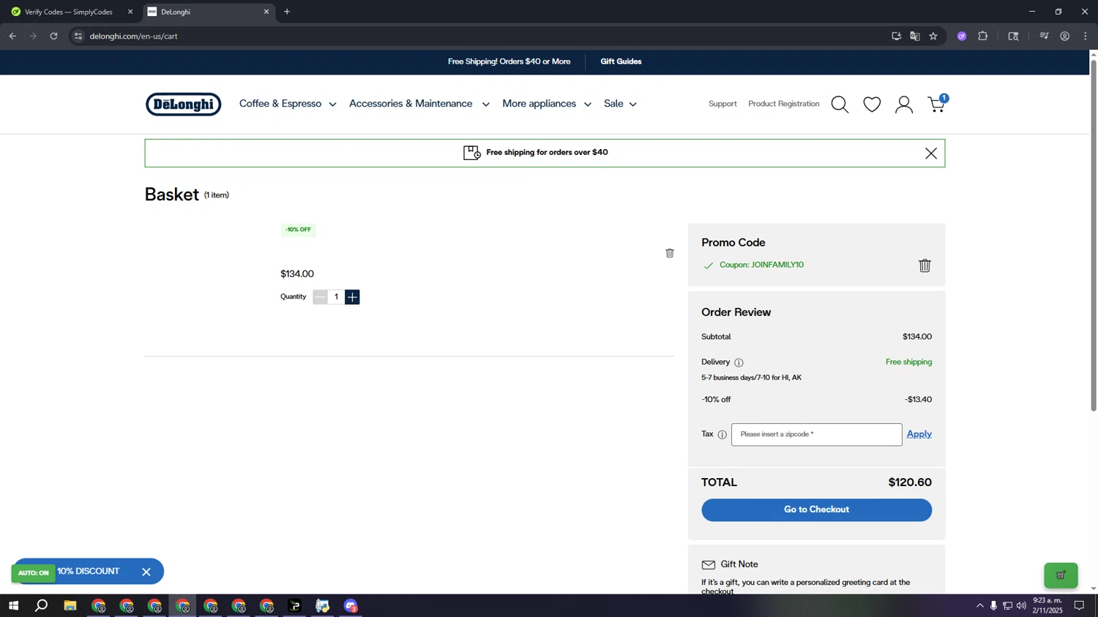Viewport: 1098px width, 617px height.
Task: Go back in browser history
Action: coord(12,36)
